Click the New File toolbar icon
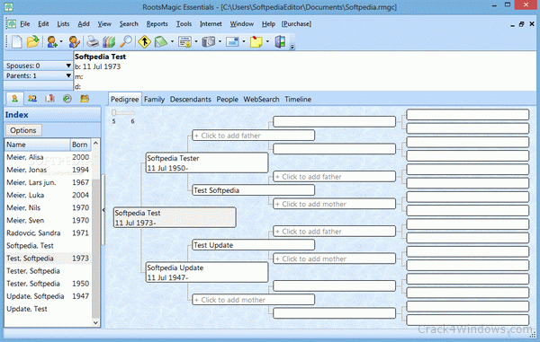Screen dimensions: 540x342 click(17, 42)
